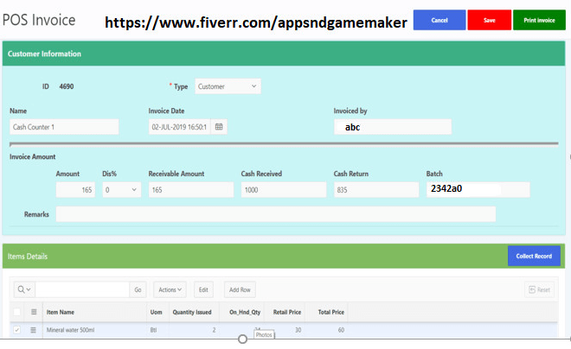Open the calendar picker icon
Viewport: 571px width, 349px height.
coord(219,127)
